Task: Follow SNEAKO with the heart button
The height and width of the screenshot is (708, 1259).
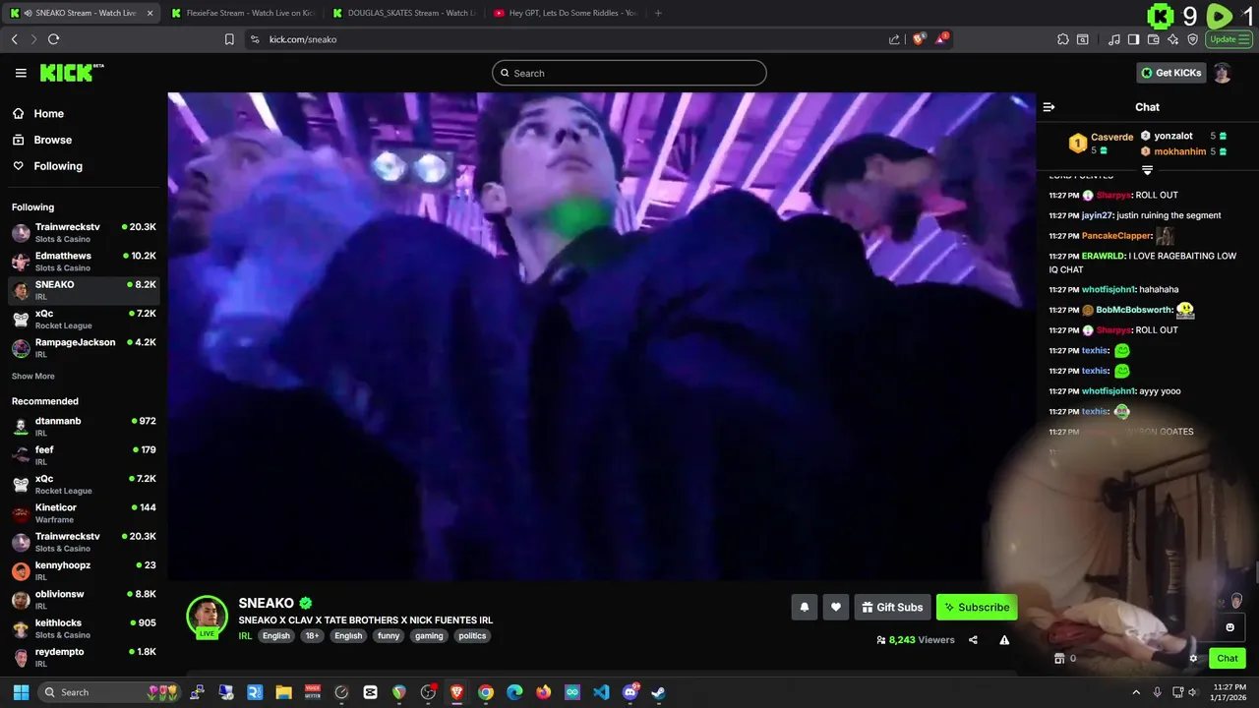Action: coord(836,607)
